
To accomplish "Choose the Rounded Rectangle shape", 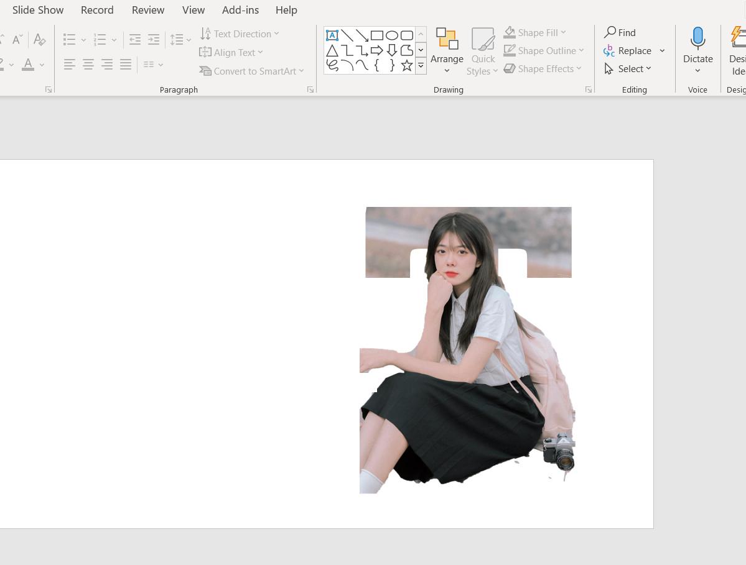I will click(x=407, y=35).
